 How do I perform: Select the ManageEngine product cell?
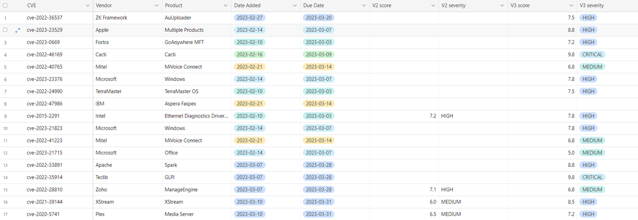pyautogui.click(x=197, y=189)
